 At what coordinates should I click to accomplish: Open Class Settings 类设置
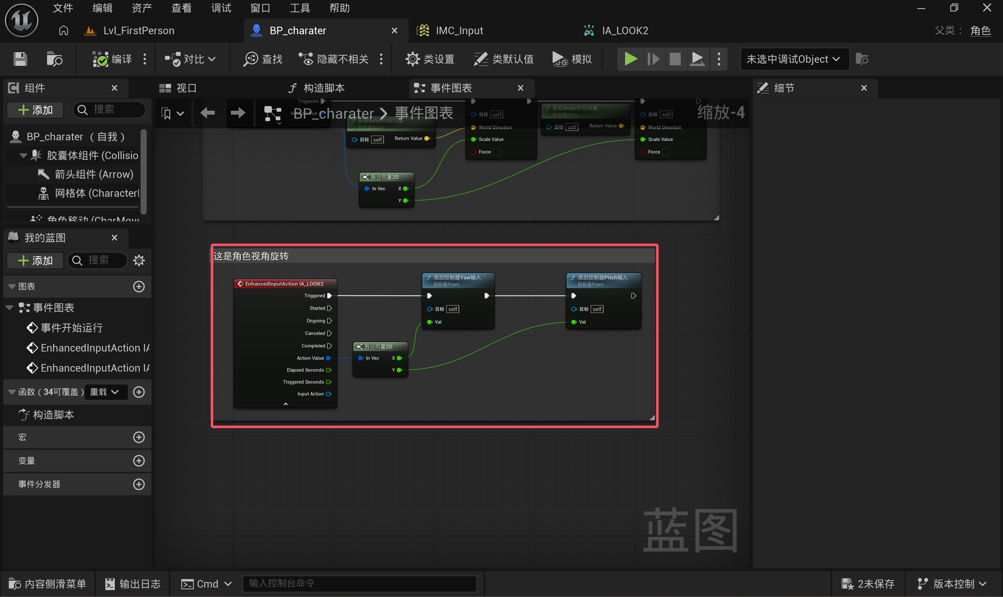430,59
